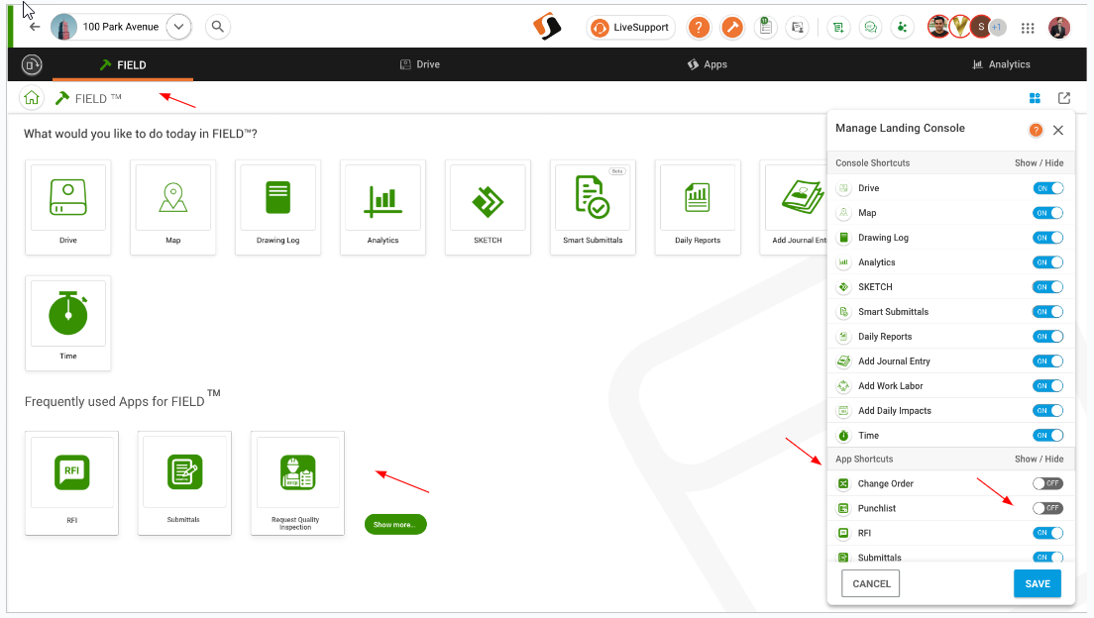Click the open in new window icon
Viewport: 1094px width, 618px height.
(1064, 98)
